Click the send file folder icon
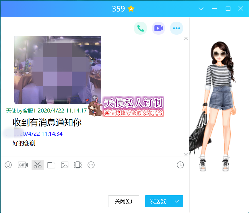Viewport: 249px width, 213px height. [x=51, y=165]
